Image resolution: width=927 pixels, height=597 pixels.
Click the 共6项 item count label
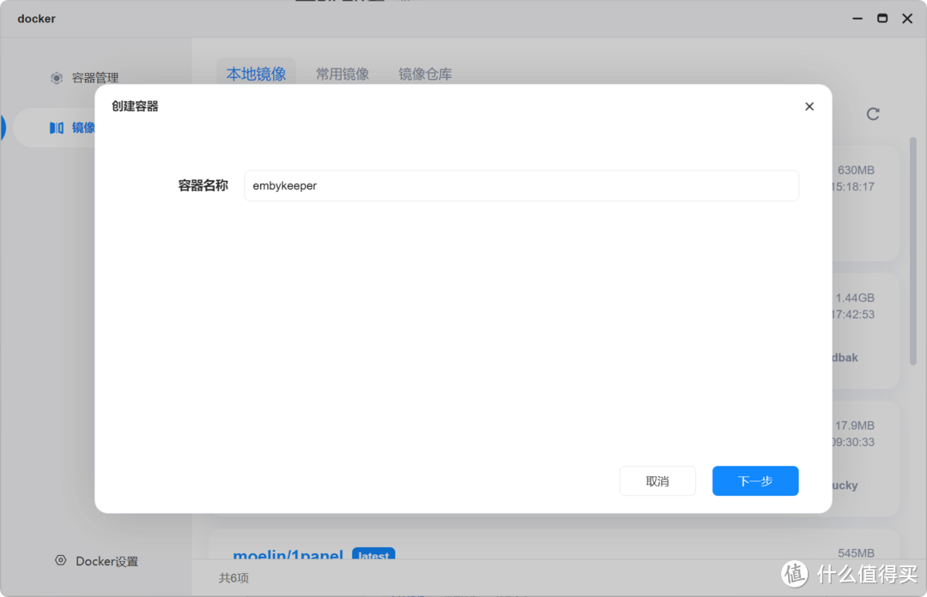[235, 577]
